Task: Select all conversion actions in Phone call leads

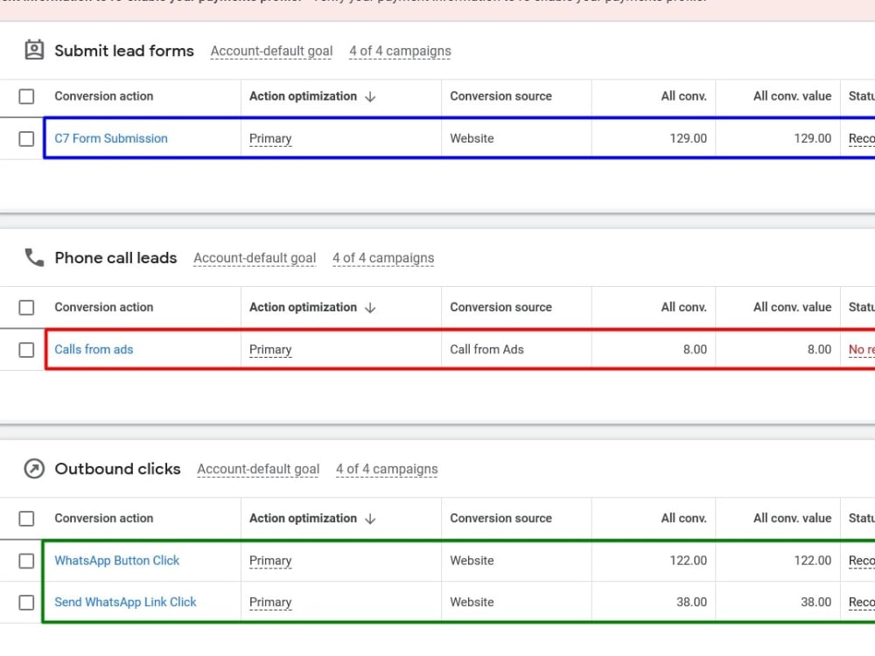Action: (26, 307)
